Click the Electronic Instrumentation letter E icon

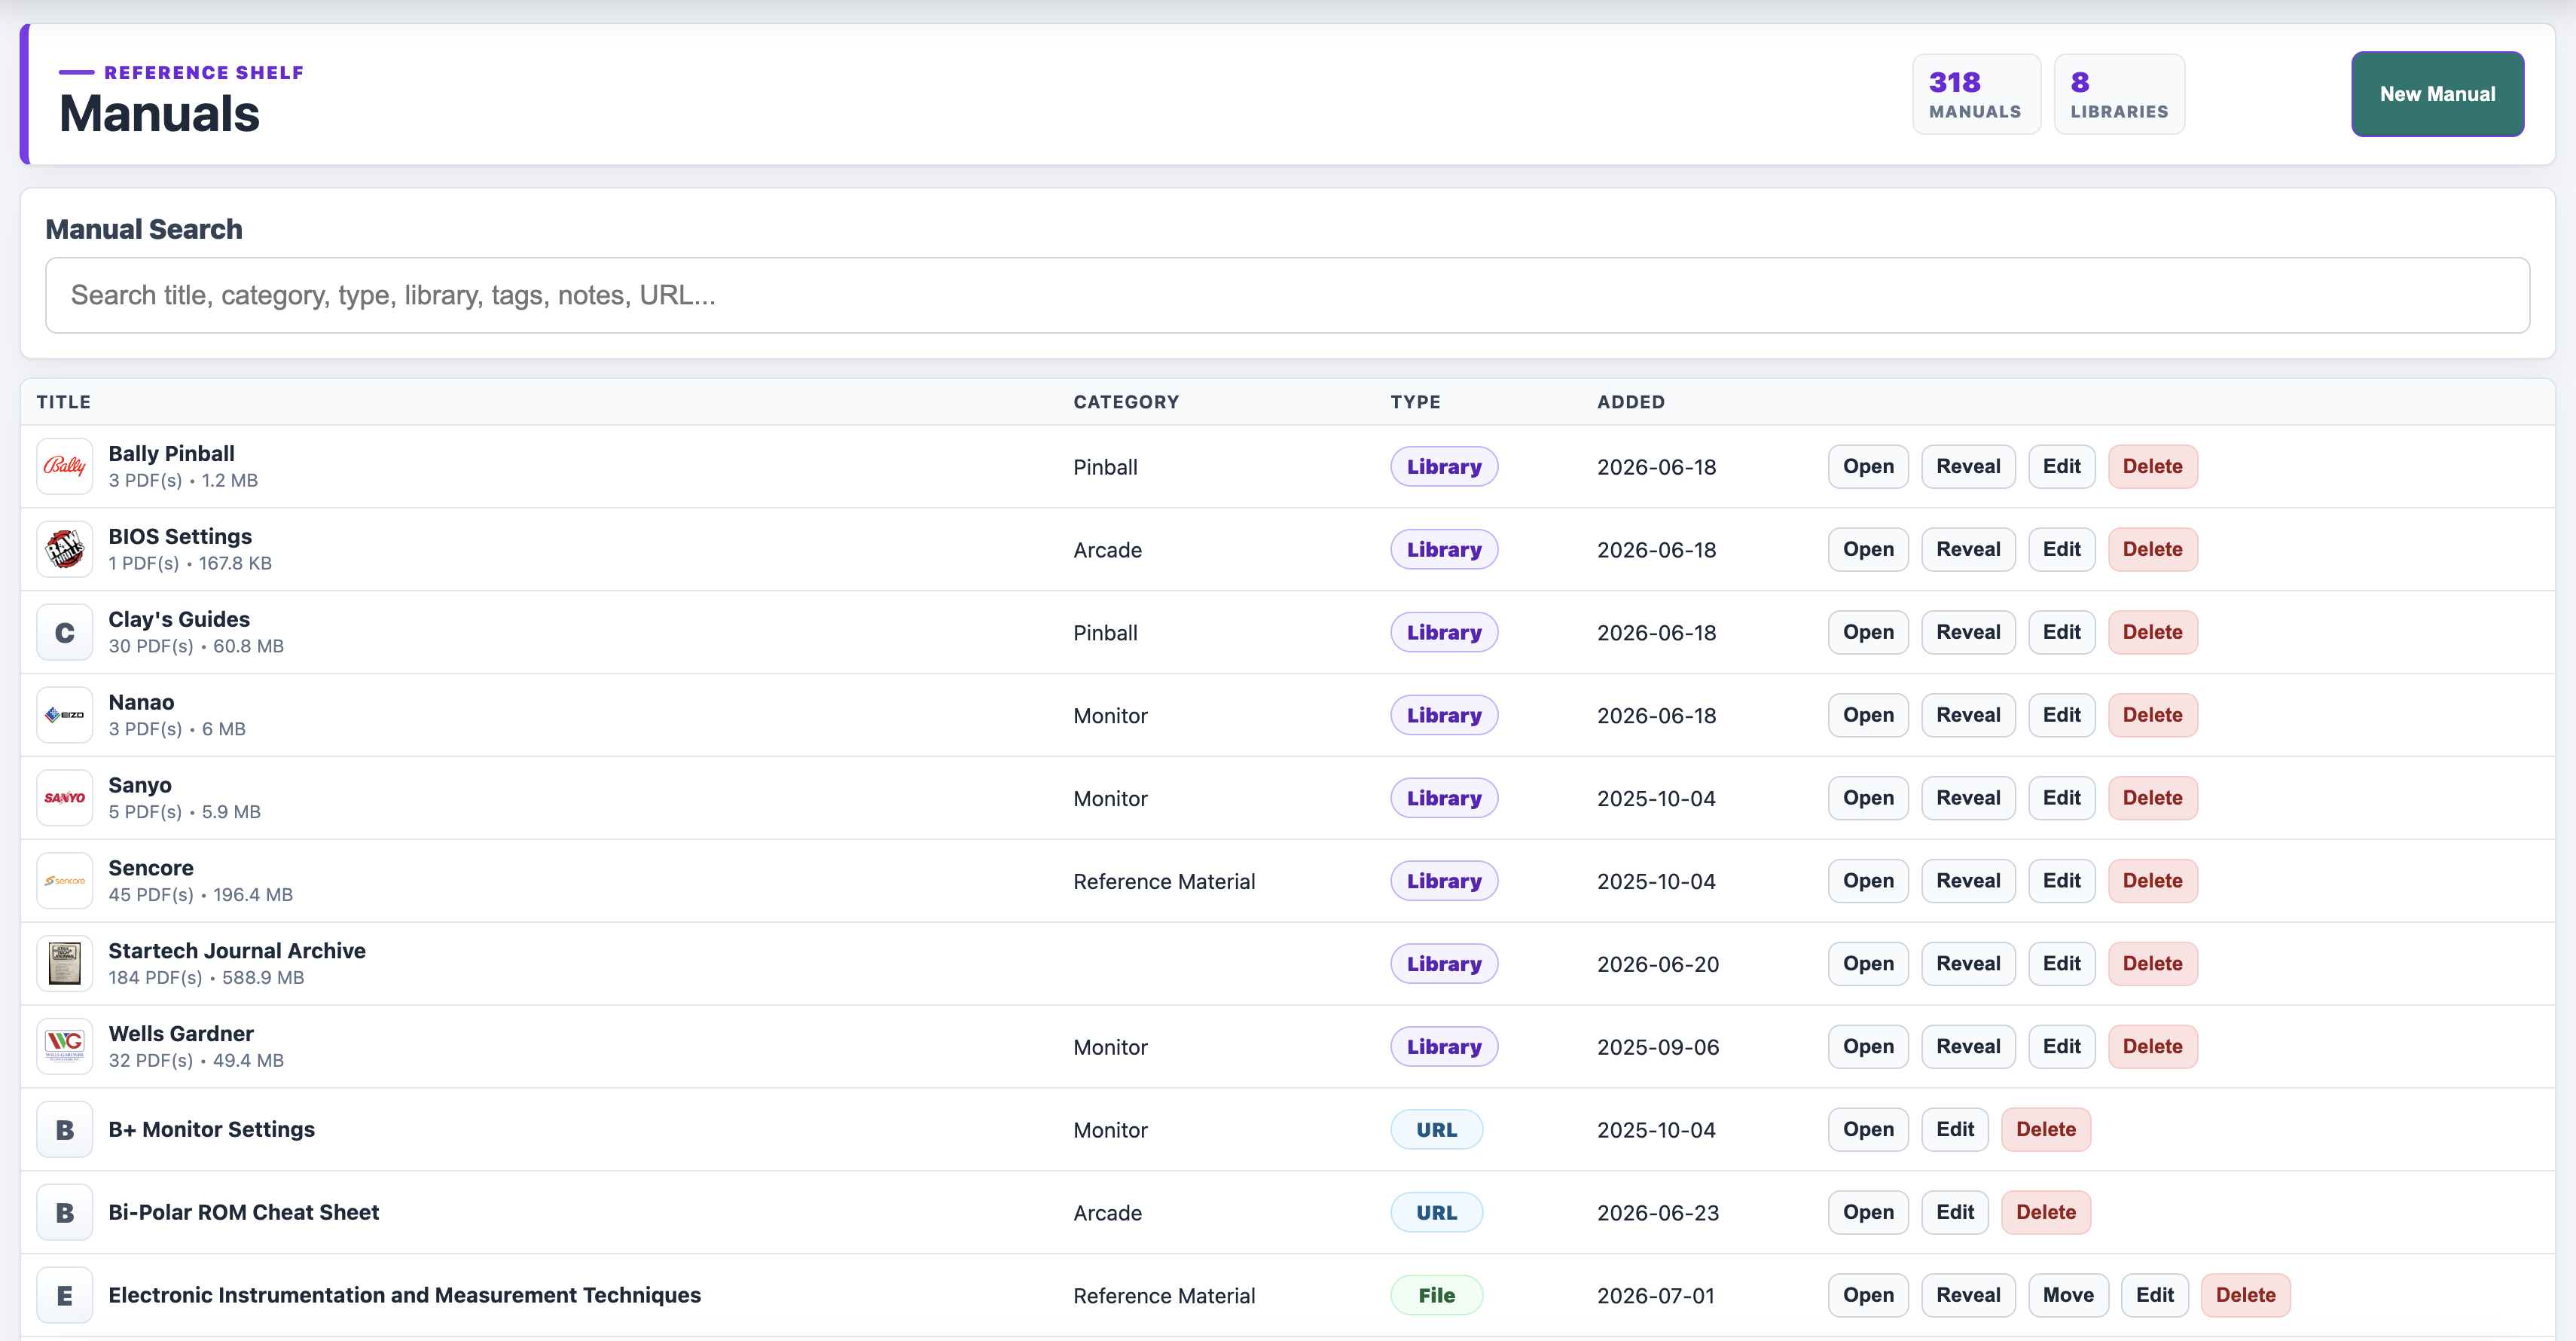(65, 1296)
